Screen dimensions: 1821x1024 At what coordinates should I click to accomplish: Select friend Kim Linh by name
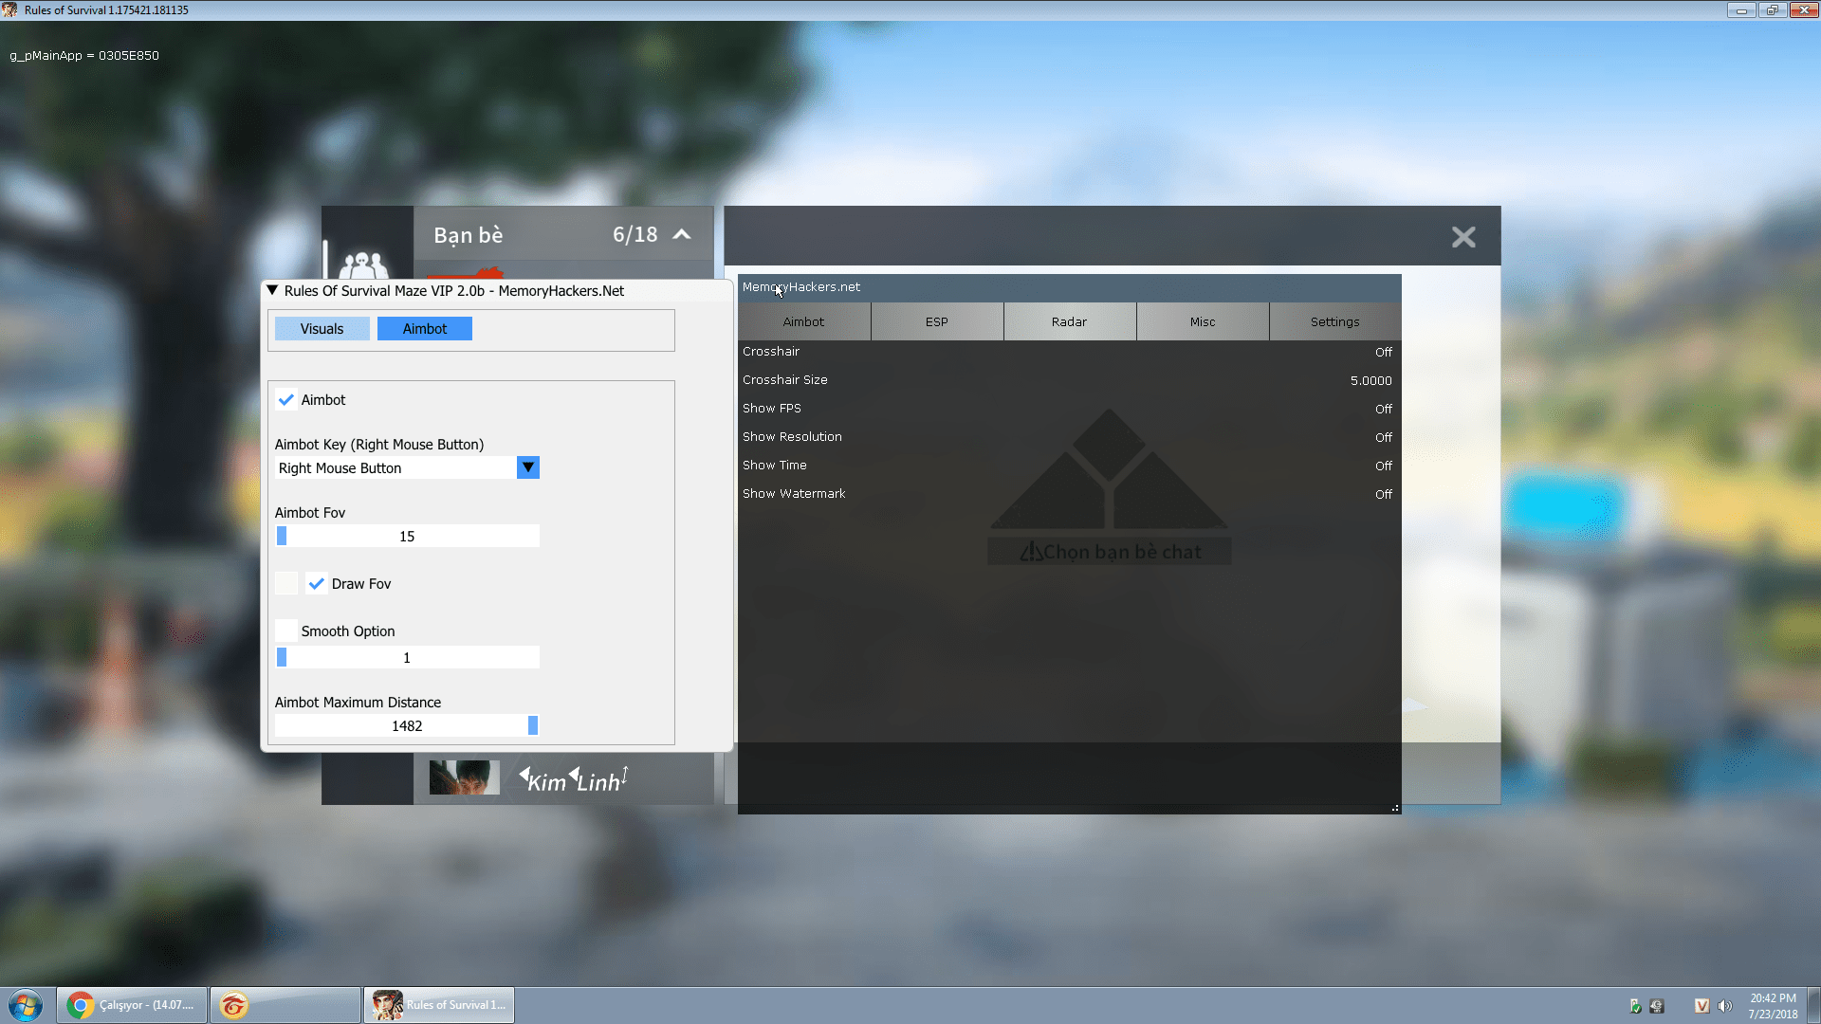tap(574, 779)
